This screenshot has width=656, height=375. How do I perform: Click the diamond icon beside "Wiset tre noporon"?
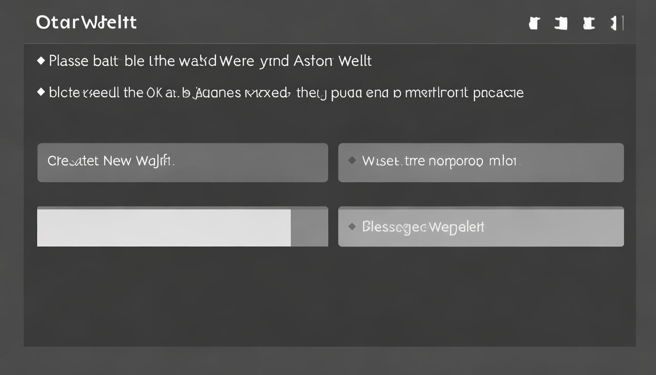pos(352,161)
